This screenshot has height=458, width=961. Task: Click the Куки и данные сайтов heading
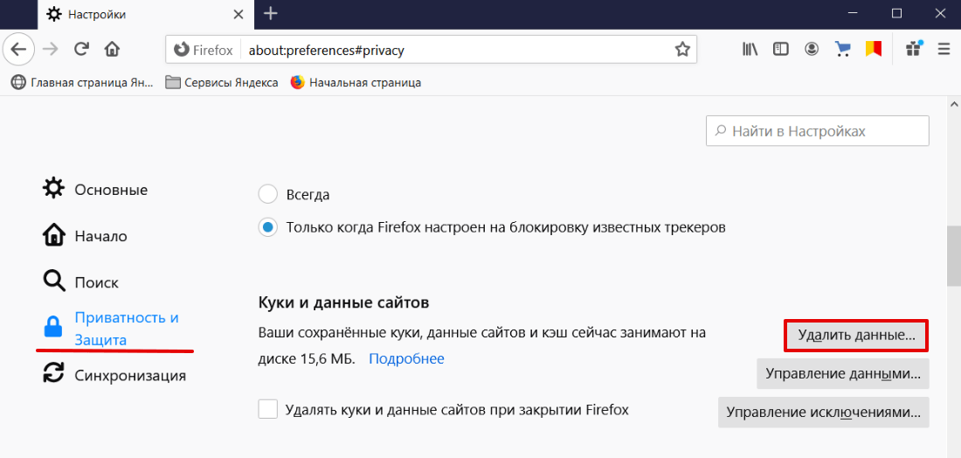click(343, 302)
